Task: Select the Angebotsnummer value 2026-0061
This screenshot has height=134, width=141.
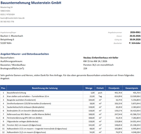Action: [x=135, y=32]
